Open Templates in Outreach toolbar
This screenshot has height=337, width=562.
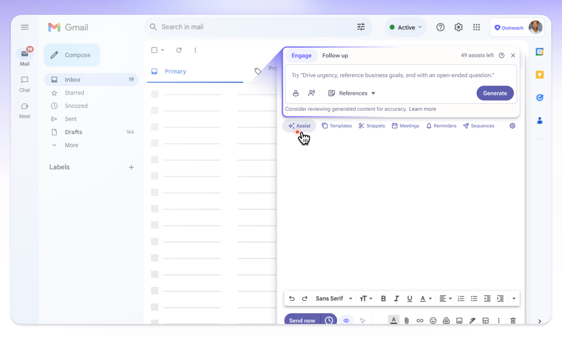click(337, 126)
